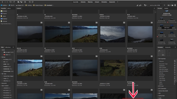Rotate 90 degrees counterclockwise
Screen dimensions: 177x99
tap(30, 2)
